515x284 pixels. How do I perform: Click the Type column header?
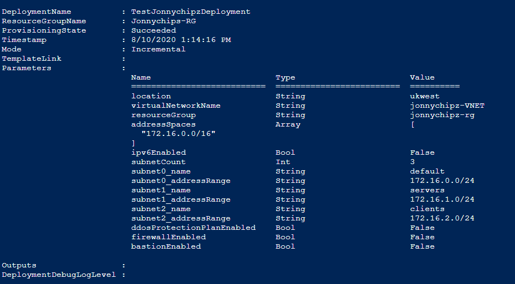click(x=285, y=77)
